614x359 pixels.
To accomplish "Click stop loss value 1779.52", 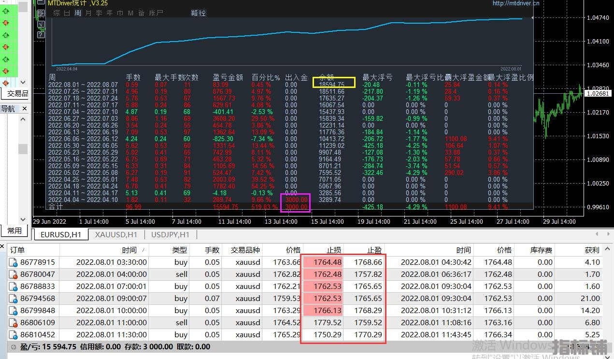I will pos(328,323).
